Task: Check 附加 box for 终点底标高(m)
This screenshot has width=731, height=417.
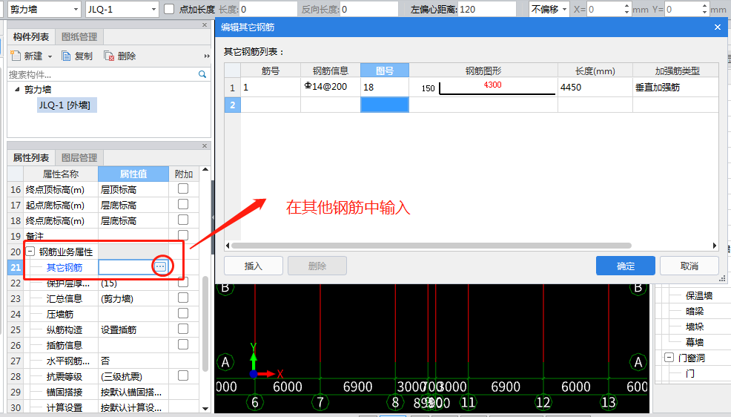Action: coord(183,220)
